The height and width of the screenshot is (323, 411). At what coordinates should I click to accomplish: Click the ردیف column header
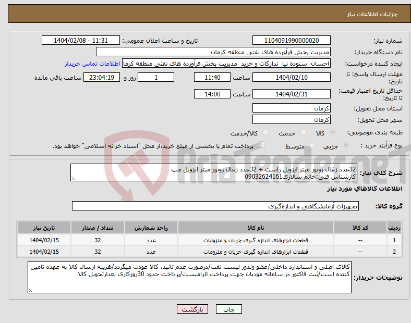point(394,228)
